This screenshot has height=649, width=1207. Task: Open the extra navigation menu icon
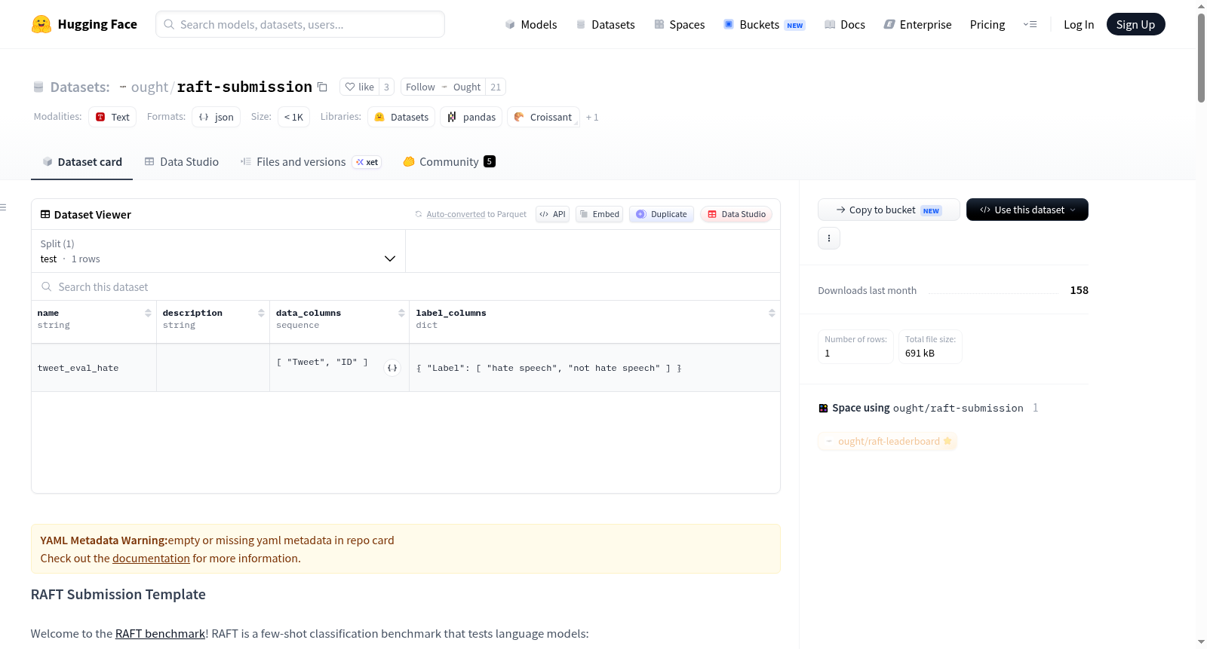1030,24
